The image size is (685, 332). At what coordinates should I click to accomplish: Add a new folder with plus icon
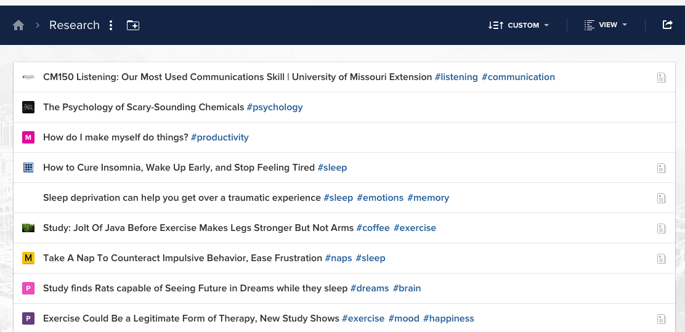(133, 25)
